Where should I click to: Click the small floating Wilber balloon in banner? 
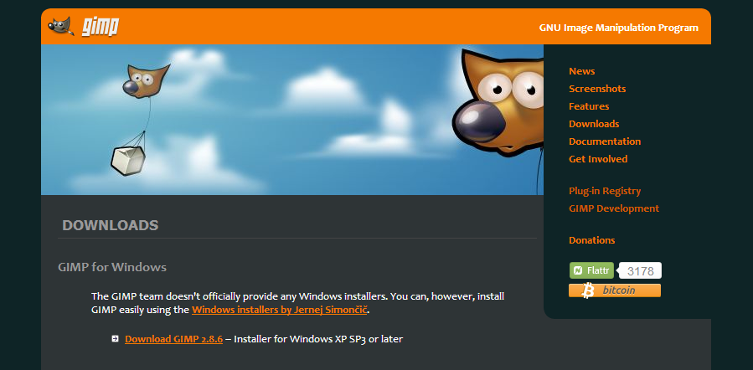coord(147,80)
